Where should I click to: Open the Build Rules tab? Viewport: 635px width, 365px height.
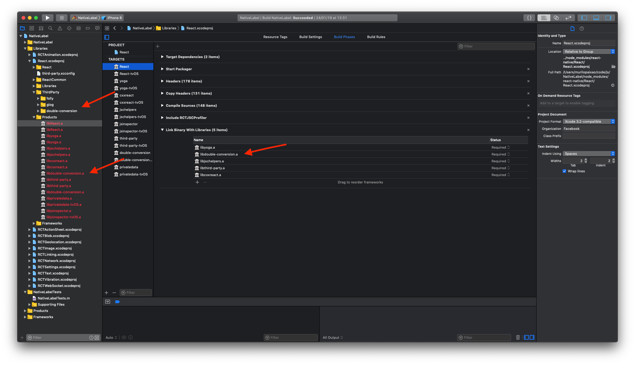[x=376, y=37]
